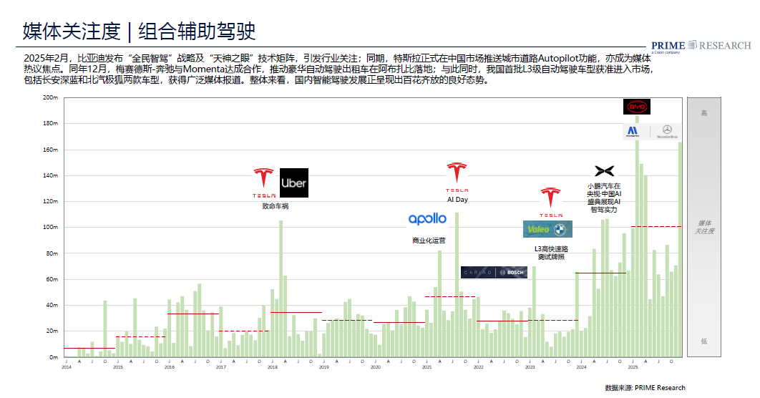Click the XPeng X-shaped logo

[605, 170]
